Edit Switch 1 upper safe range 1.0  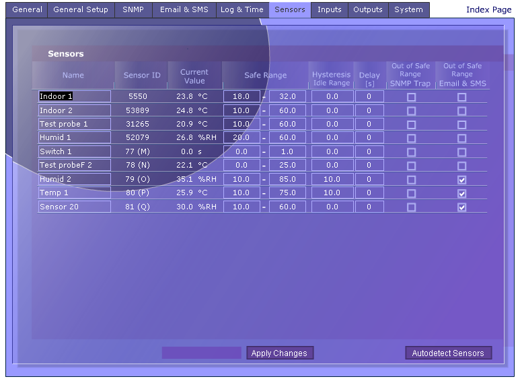point(287,151)
